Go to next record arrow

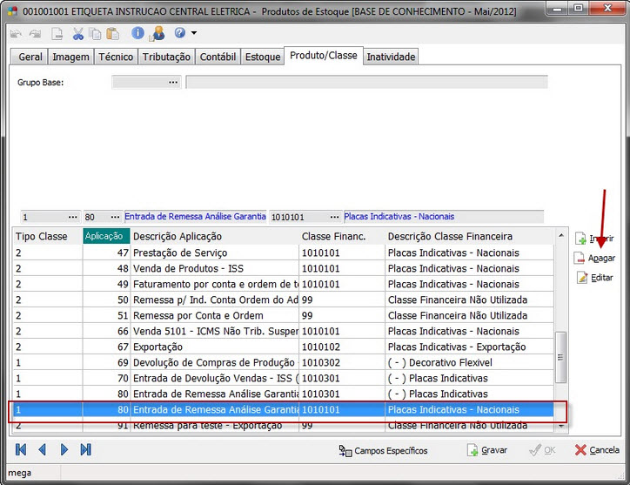coord(64,450)
